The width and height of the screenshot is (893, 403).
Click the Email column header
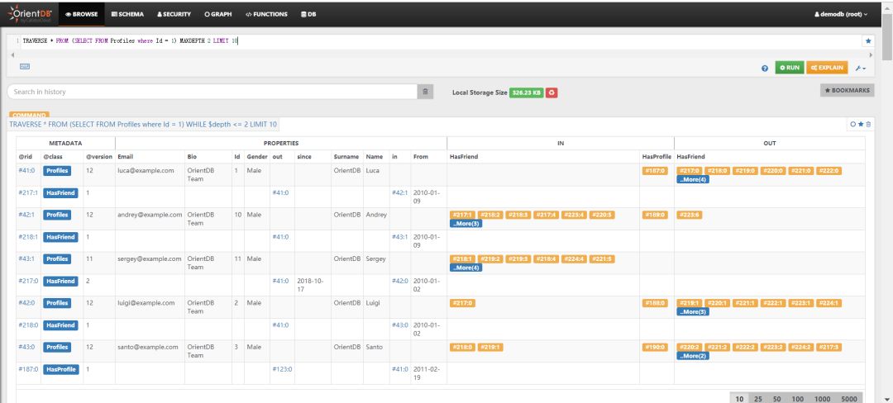pyautogui.click(x=125, y=156)
